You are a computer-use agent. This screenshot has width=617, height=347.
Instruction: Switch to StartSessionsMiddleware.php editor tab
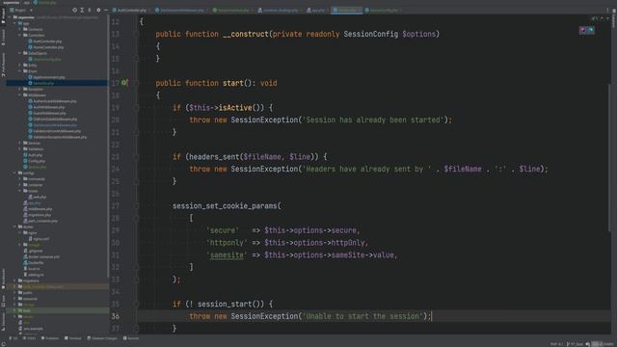(180, 11)
